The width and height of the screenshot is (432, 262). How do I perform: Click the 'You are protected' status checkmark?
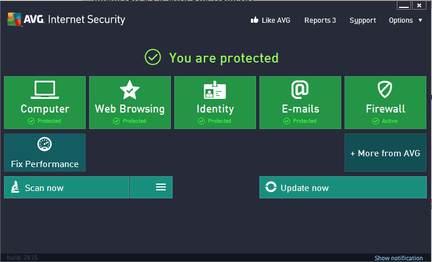click(x=153, y=57)
